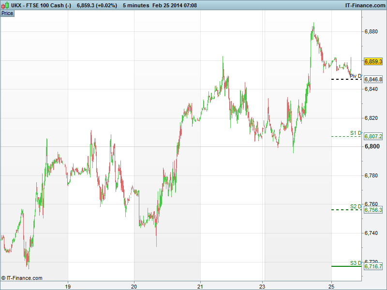Click the date label 21 on time axis
Image resolution: width=387 pixels, height=290 pixels.
(200, 285)
